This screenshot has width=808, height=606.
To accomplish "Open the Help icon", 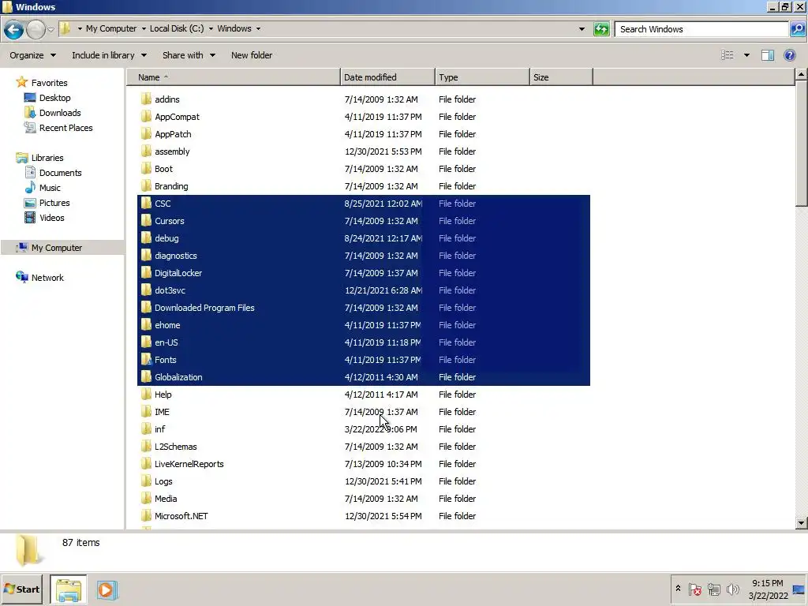I will [789, 55].
